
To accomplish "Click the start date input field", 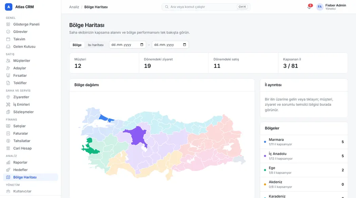I will 127,45.
